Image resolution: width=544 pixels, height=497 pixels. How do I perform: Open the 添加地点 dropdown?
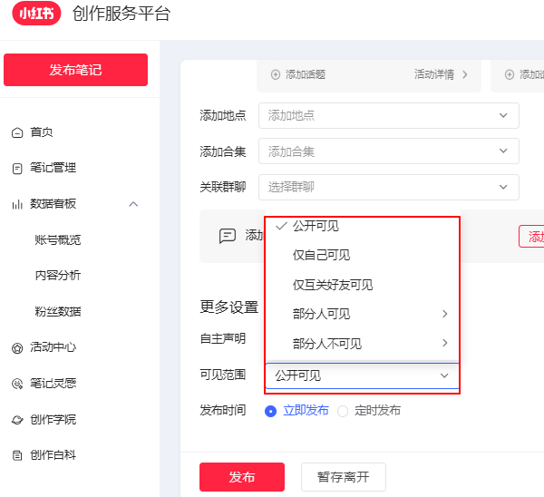[x=389, y=115]
